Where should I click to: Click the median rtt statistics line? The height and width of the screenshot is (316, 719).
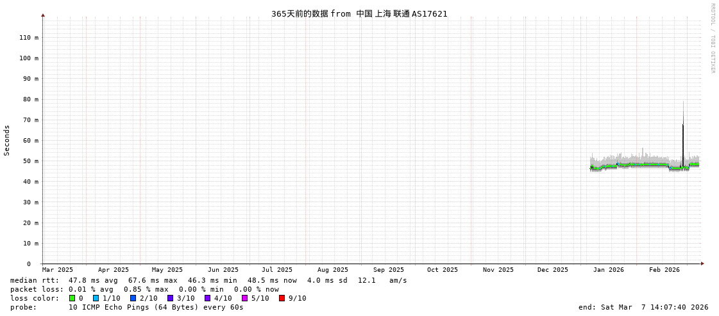pos(208,280)
